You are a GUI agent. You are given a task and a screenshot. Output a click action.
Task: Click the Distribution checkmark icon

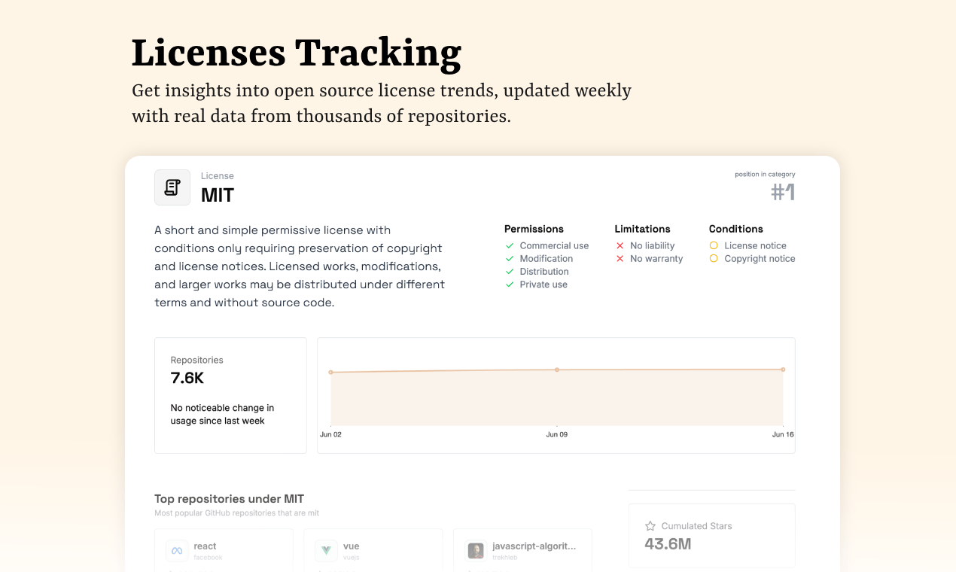[x=510, y=271]
